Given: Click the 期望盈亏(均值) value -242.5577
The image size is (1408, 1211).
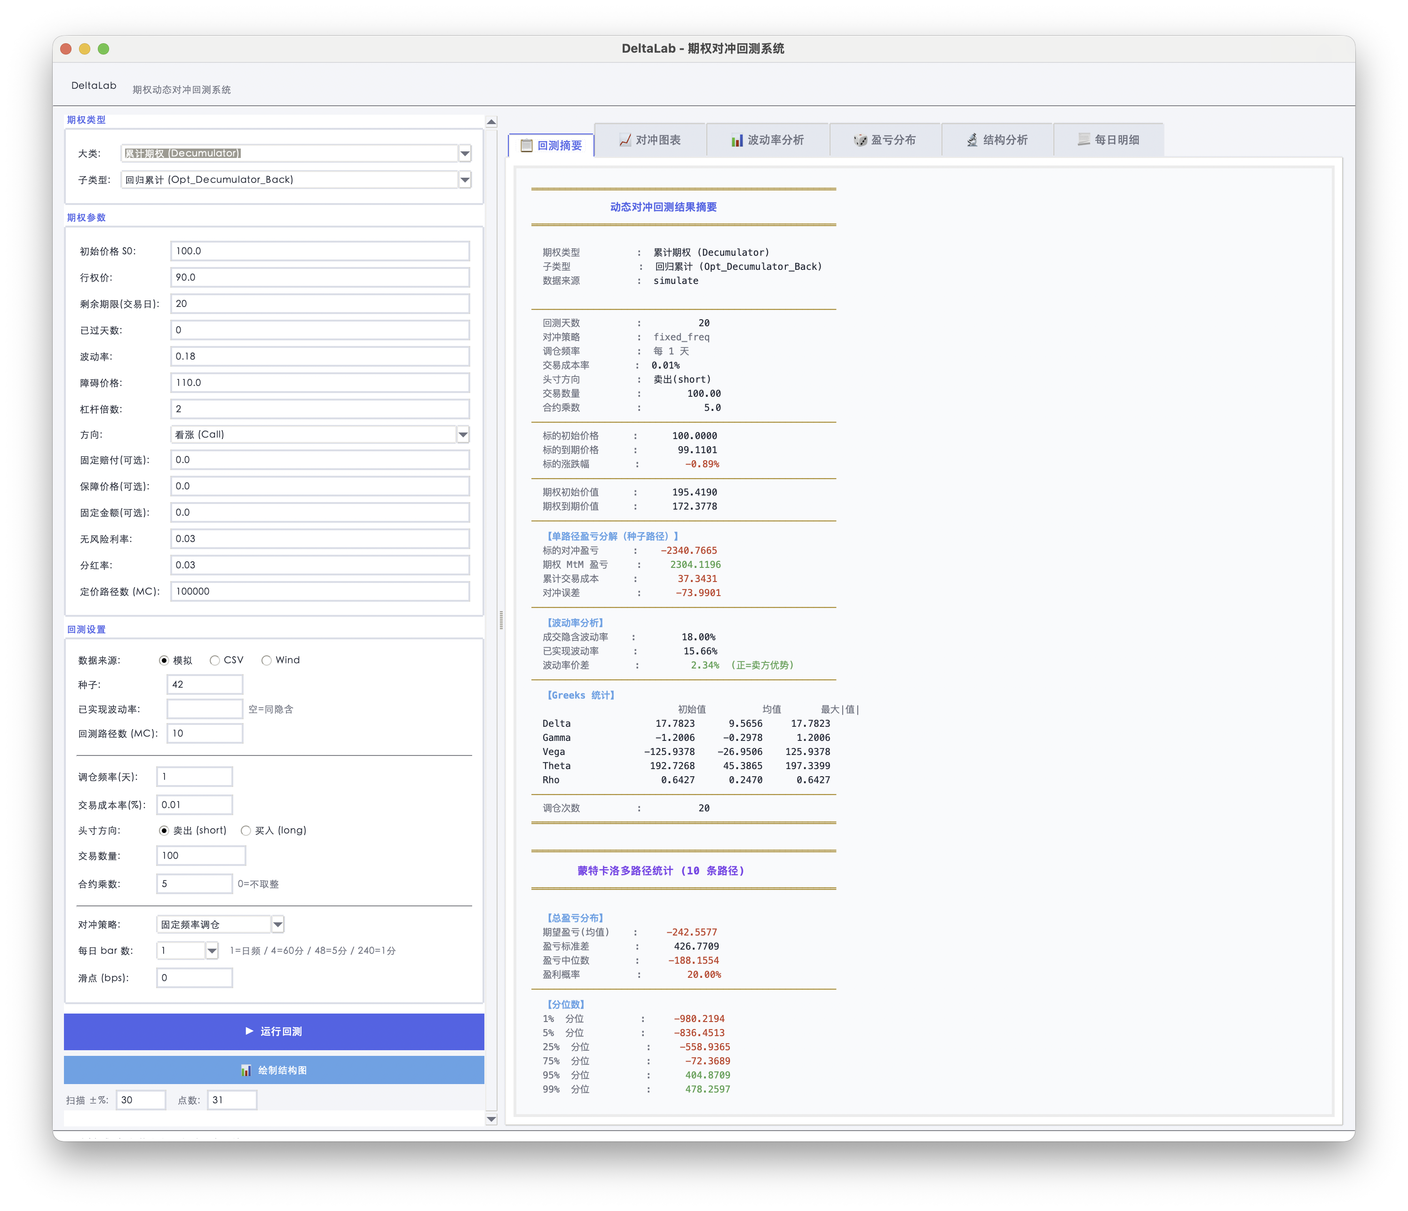Looking at the screenshot, I should click(x=692, y=933).
